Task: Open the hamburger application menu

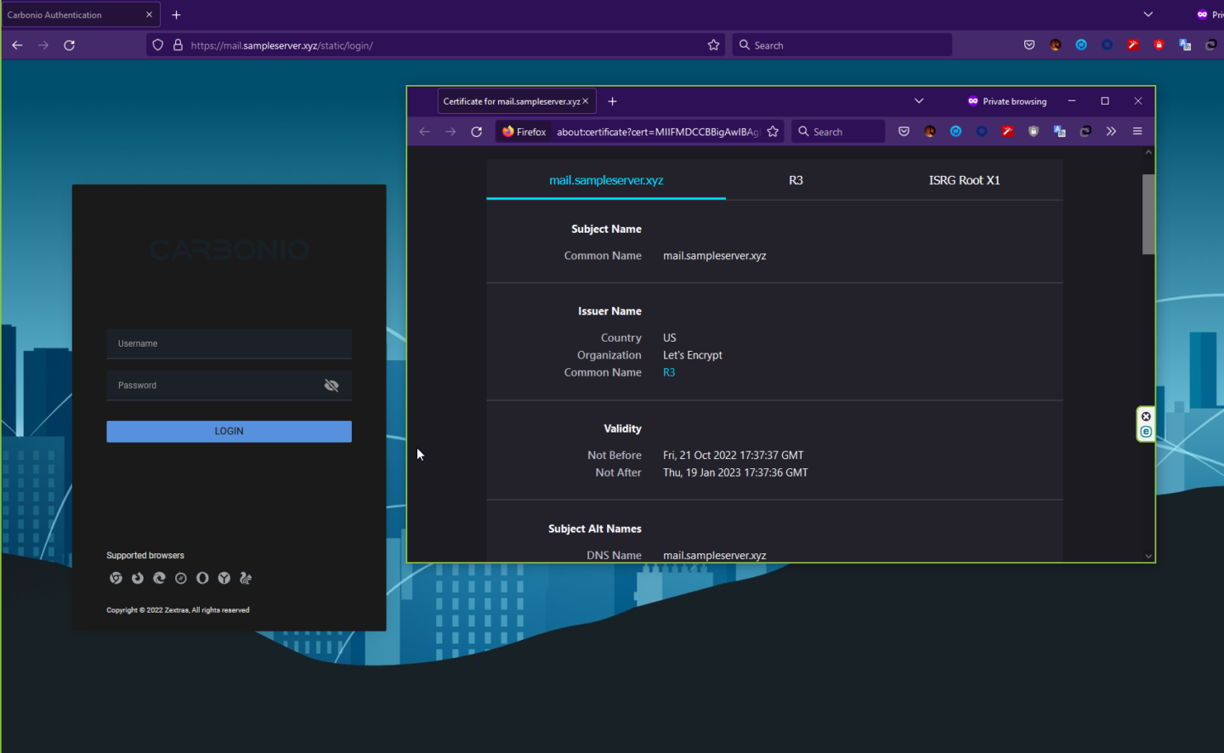Action: (x=1137, y=131)
